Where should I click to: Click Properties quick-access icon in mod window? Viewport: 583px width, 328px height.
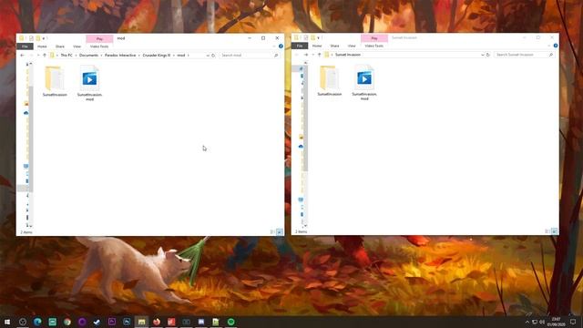pyautogui.click(x=31, y=38)
